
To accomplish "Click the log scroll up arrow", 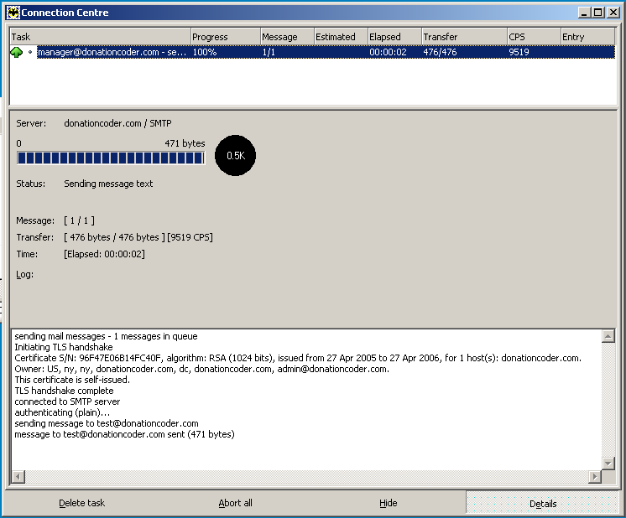I will point(608,336).
